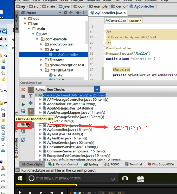The image size is (177, 194).
Task: Open the 9: Version Control tab
Action: (x=63, y=164)
